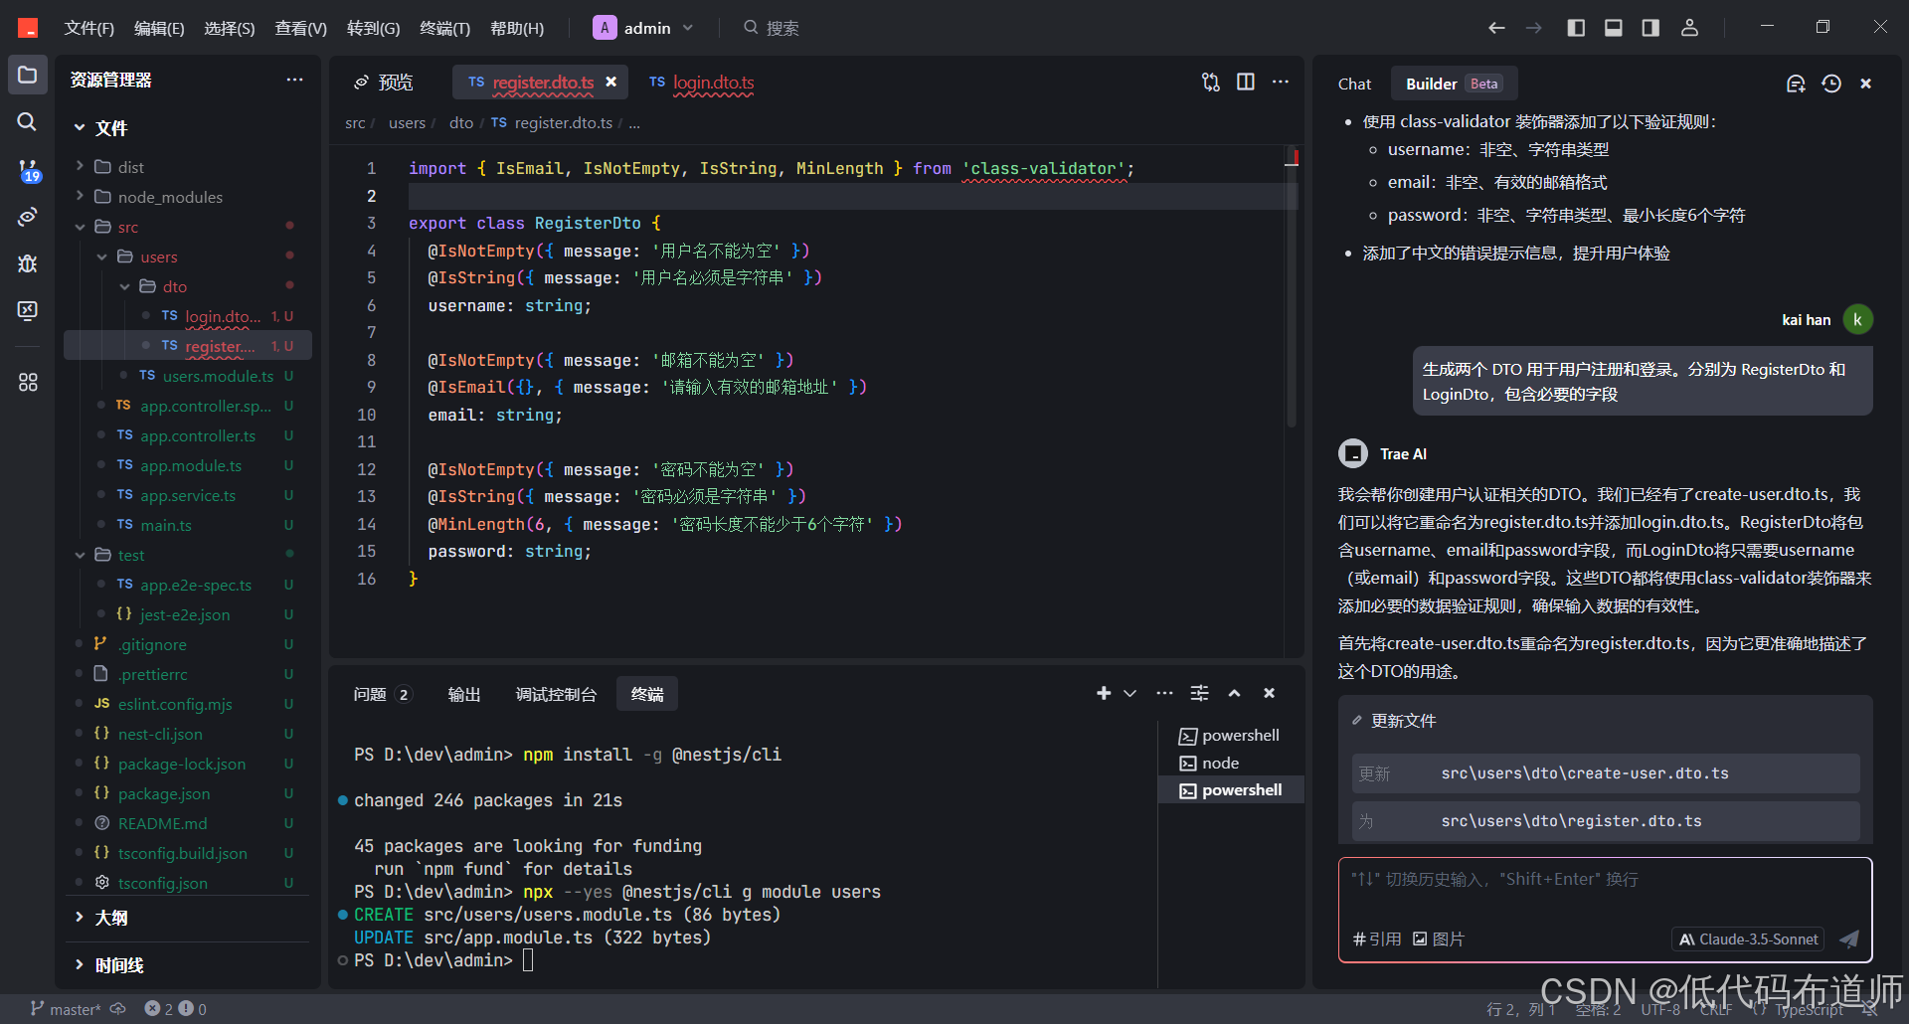Viewport: 1909px width, 1024px height.
Task: Switch to the 预览 preview tab
Action: coord(384,82)
